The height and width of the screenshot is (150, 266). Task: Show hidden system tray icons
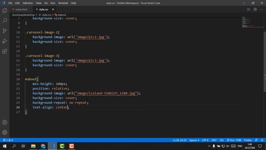click(x=209, y=146)
